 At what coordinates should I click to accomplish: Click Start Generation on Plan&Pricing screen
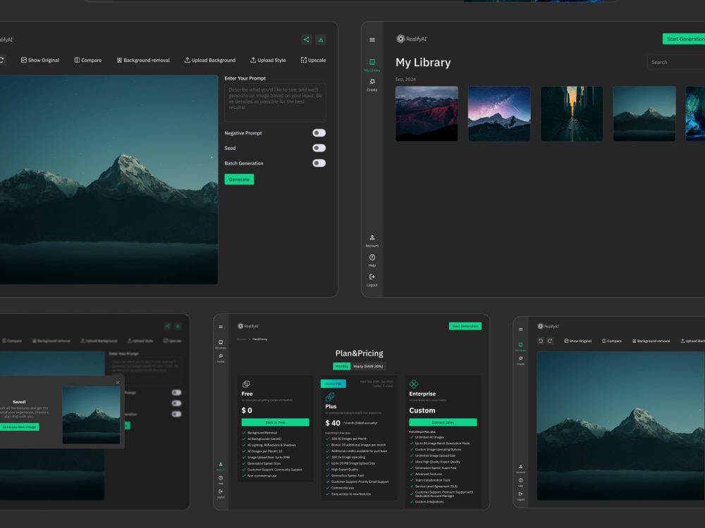pos(465,327)
